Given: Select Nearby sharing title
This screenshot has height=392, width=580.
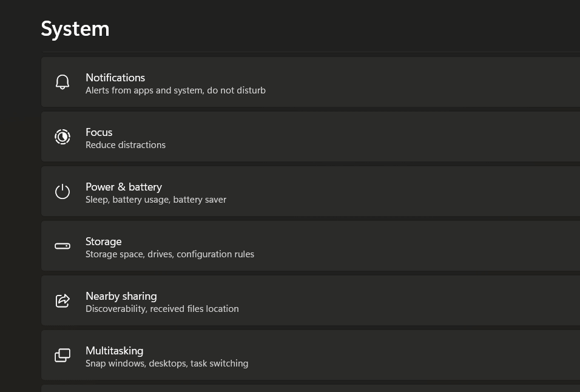Looking at the screenshot, I should tap(121, 296).
